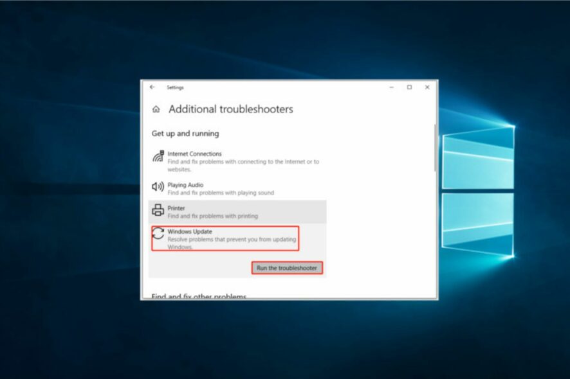The image size is (570, 379).
Task: Click the settings window vertical scrollbar
Action: tap(435, 148)
